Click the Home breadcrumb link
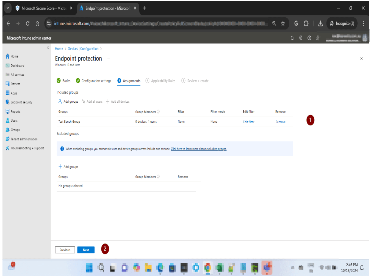 pyautogui.click(x=59, y=49)
